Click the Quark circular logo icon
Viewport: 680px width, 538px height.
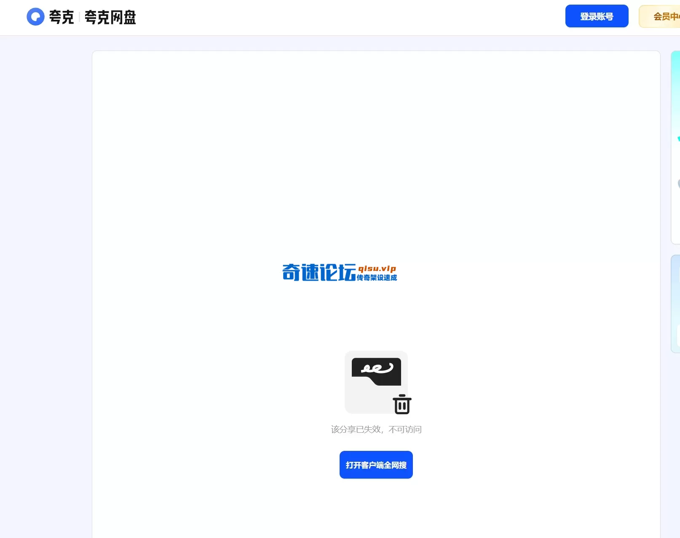coord(36,16)
